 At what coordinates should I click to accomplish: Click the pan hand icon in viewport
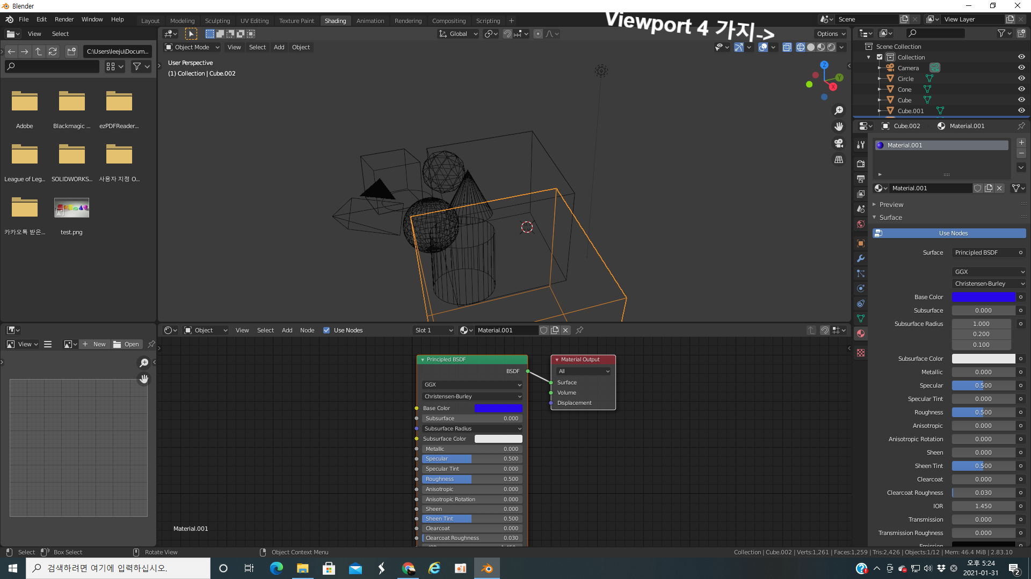[839, 127]
